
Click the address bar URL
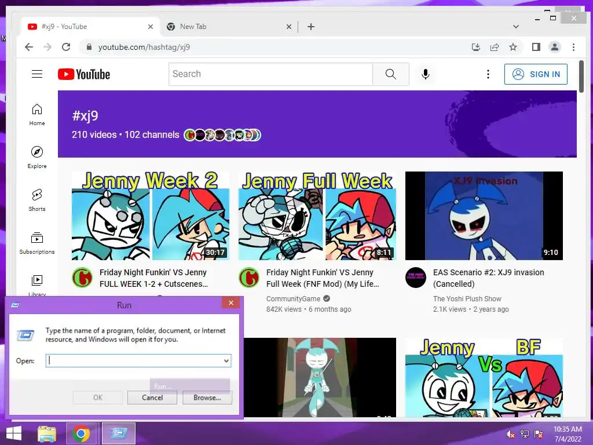(144, 48)
